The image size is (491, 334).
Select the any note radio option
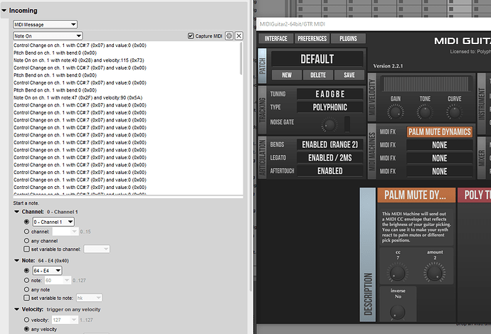coord(26,290)
